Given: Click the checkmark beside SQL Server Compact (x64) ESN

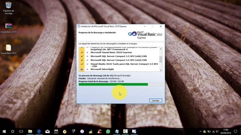Looking at the screenshot, I should tap(82, 60).
